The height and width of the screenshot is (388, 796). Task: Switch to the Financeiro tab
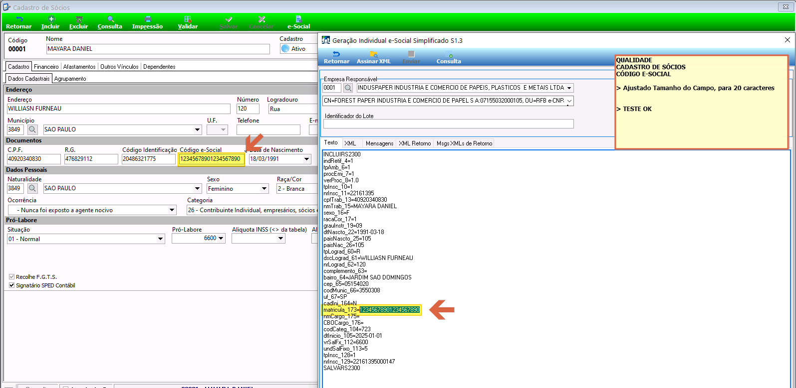pyautogui.click(x=46, y=66)
